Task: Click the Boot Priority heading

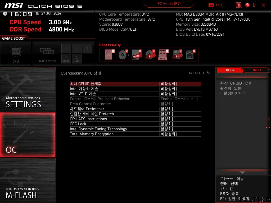Action: 110,45
